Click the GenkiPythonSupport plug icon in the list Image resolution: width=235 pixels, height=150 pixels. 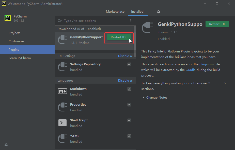(x=62, y=40)
